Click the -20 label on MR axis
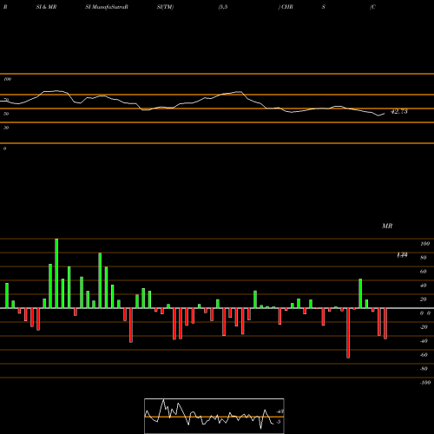Screen dimensions: 434x434 coord(424,327)
